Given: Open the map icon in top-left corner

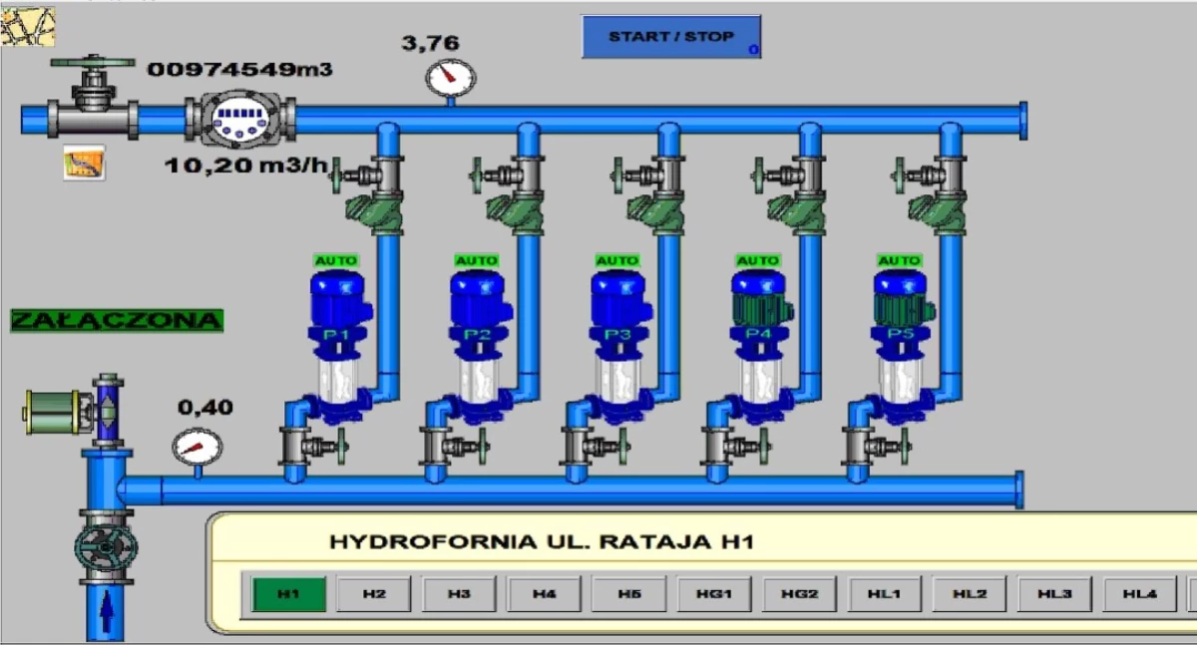Looking at the screenshot, I should pos(27,27).
